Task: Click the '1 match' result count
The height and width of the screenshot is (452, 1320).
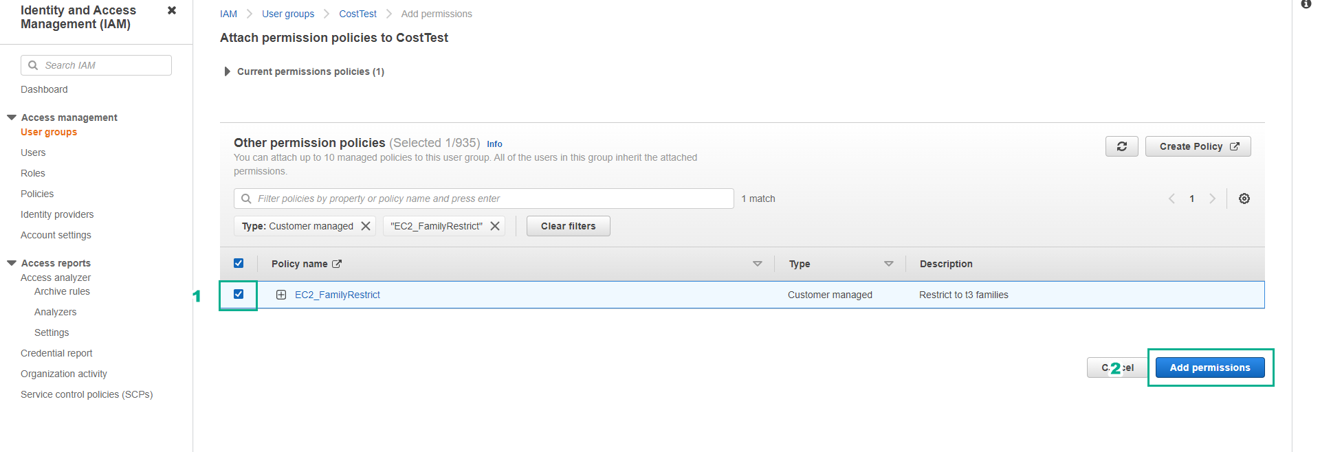Action: 758,199
